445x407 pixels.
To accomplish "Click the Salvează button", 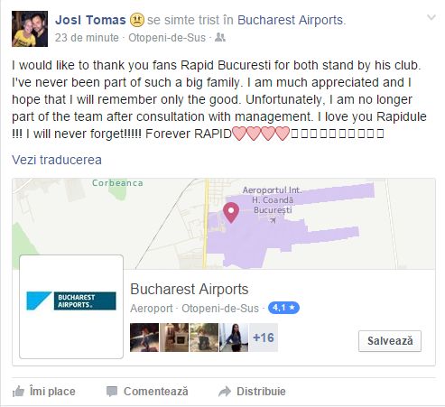I will tap(390, 341).
